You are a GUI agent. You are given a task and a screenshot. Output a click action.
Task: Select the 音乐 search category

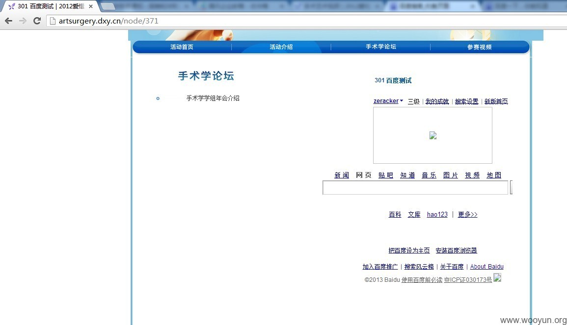[429, 175]
